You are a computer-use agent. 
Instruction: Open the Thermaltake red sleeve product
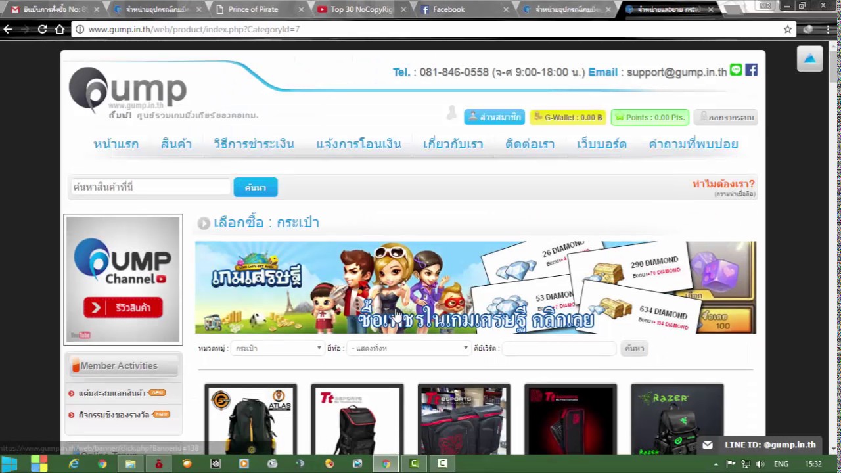coord(570,419)
